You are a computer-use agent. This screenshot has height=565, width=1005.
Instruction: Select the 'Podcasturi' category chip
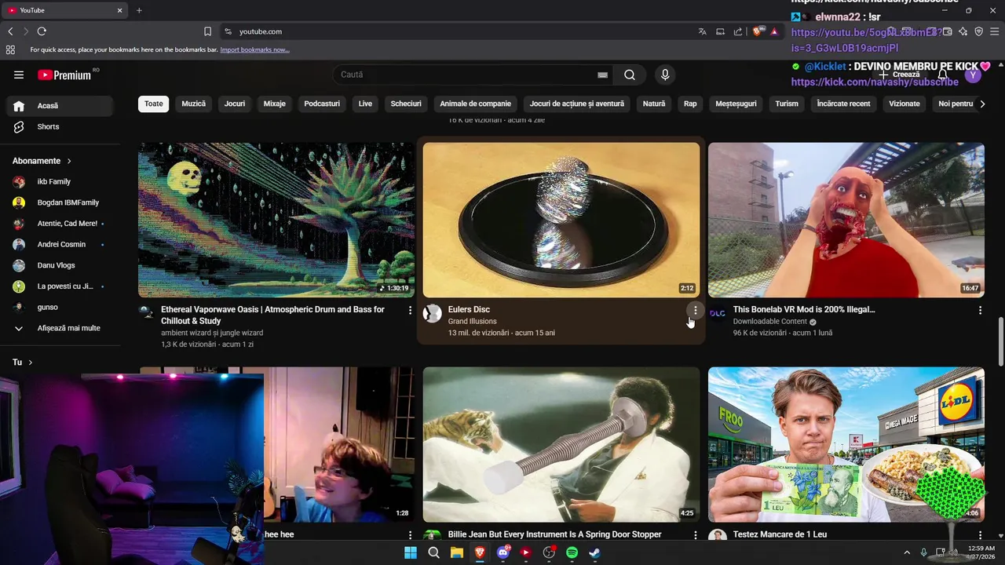click(322, 104)
